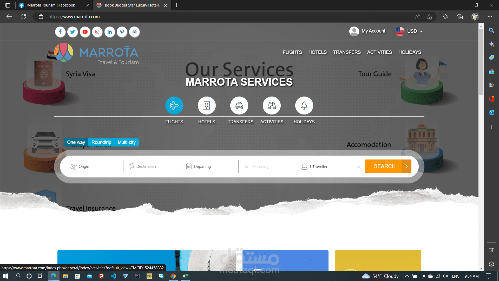Select the Holidays tree icon

coord(304,105)
